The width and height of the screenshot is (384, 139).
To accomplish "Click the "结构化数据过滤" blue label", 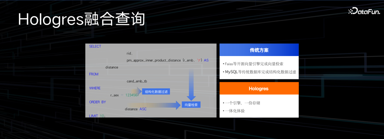I will (156, 91).
